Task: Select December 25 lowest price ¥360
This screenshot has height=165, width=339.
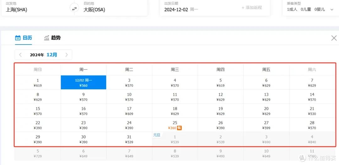Action: coord(175,125)
